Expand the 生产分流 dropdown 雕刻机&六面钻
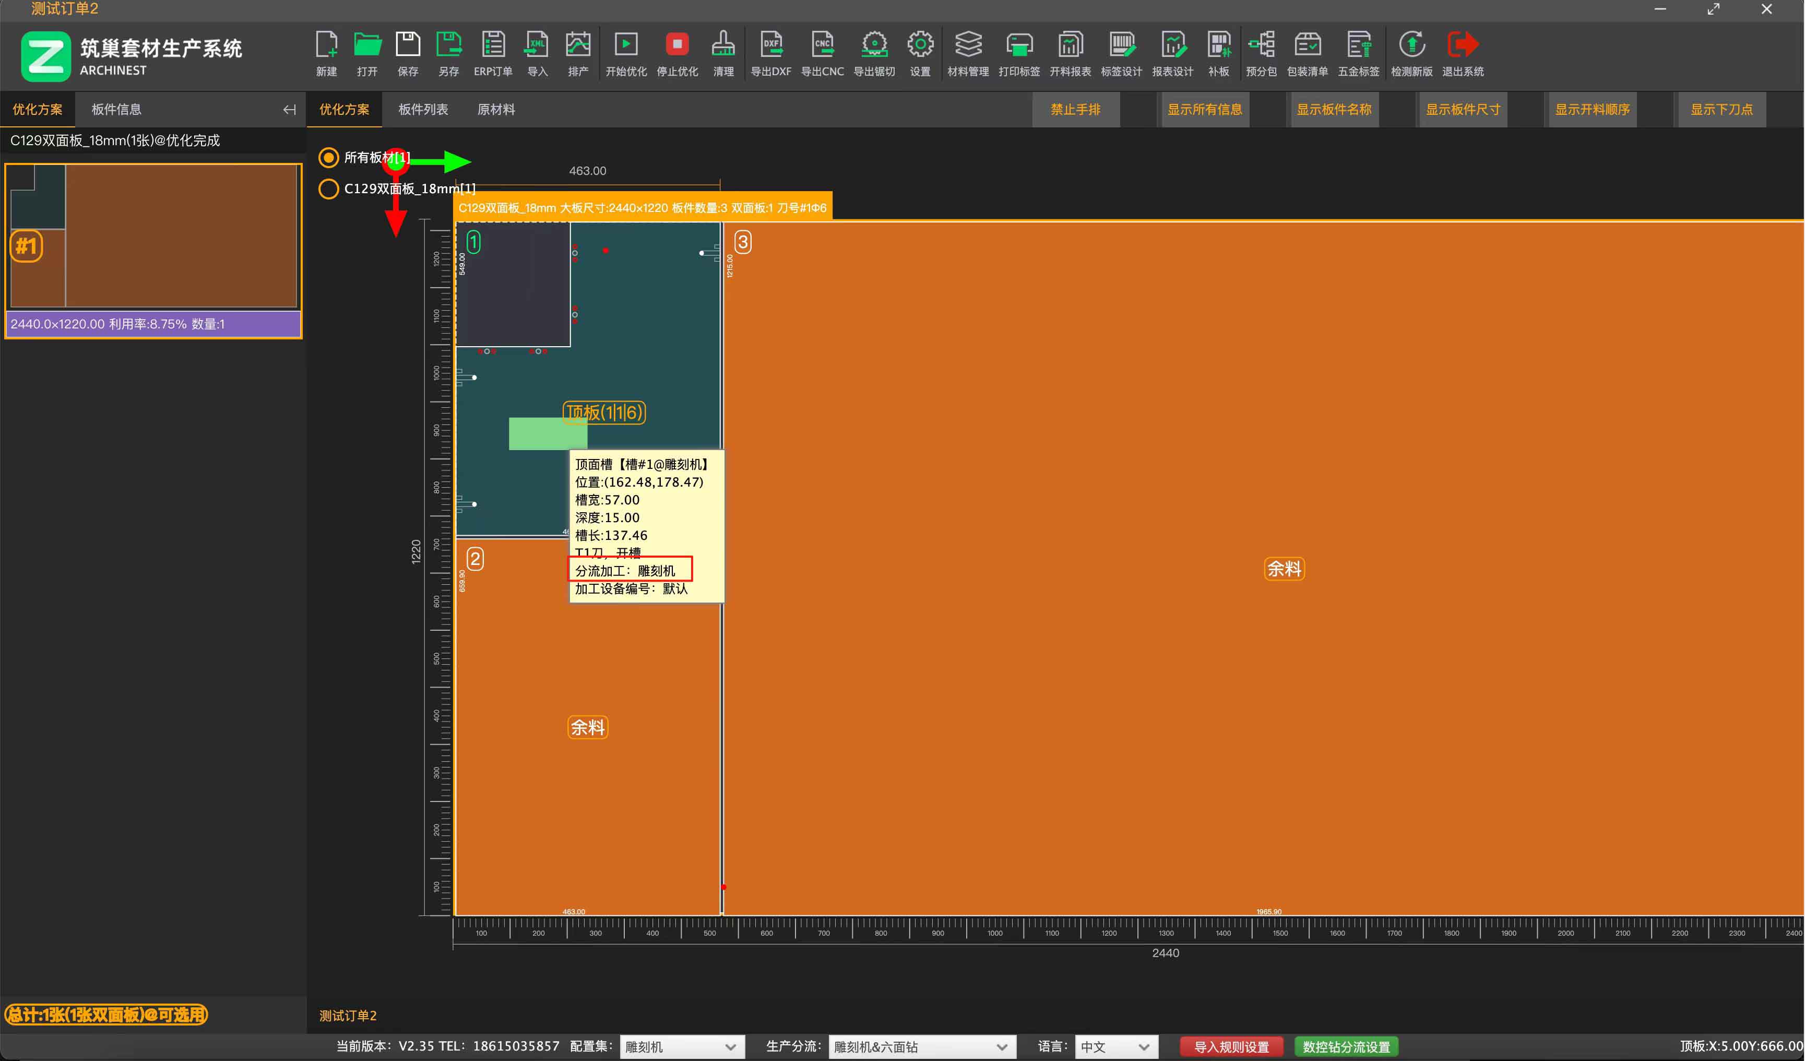1805x1061 pixels. click(922, 1047)
